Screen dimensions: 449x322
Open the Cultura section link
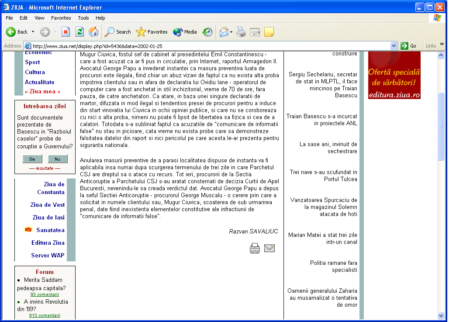tap(35, 72)
